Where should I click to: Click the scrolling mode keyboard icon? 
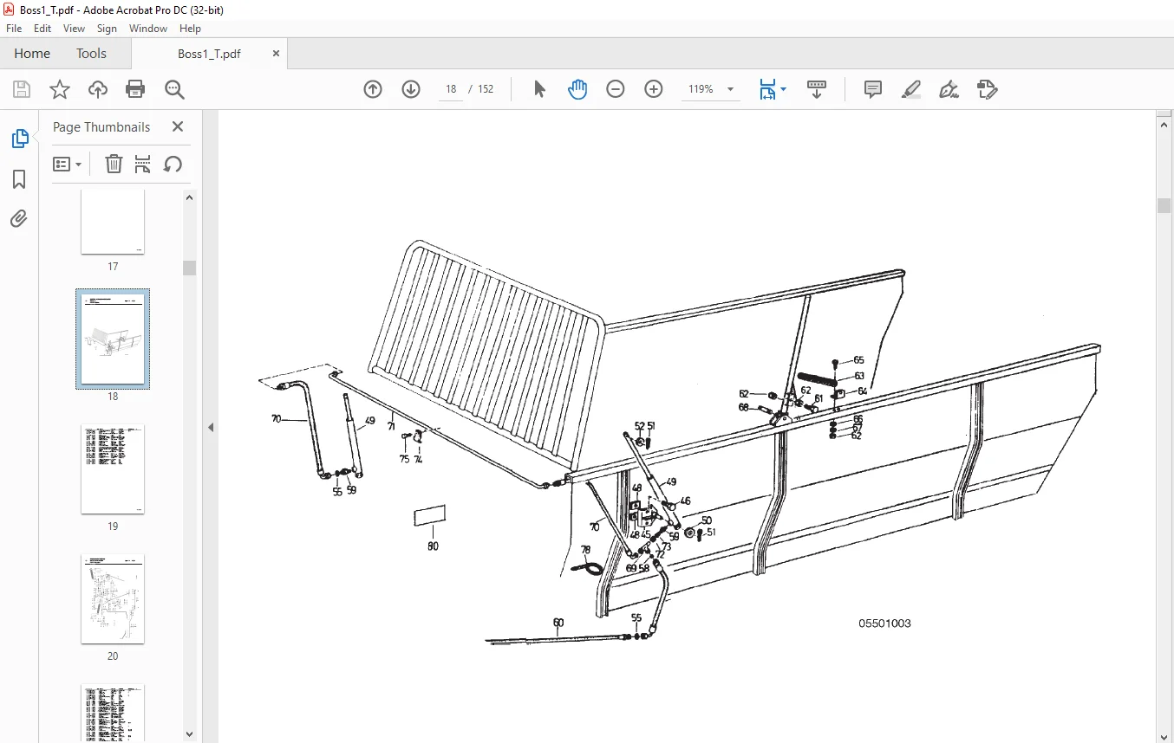(x=817, y=89)
